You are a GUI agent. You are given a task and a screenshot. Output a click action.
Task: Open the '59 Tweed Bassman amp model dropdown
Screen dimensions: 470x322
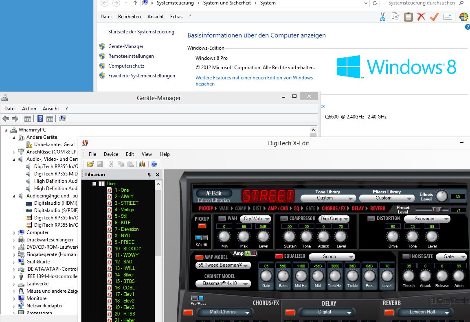tap(223, 265)
